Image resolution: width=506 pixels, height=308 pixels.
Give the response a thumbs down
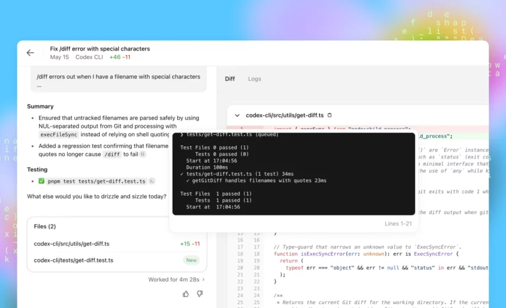[x=200, y=294]
